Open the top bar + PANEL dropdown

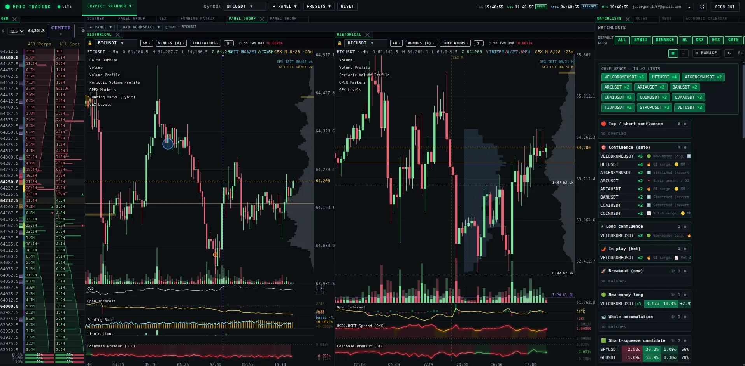click(285, 7)
